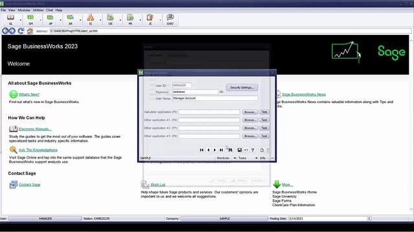This screenshot has height=232, width=414.
Task: Refresh the start page
Action: click(x=21, y=31)
